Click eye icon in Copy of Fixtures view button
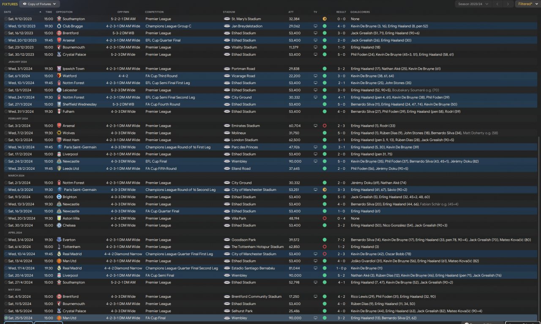The height and width of the screenshot is (324, 541). pos(25,4)
